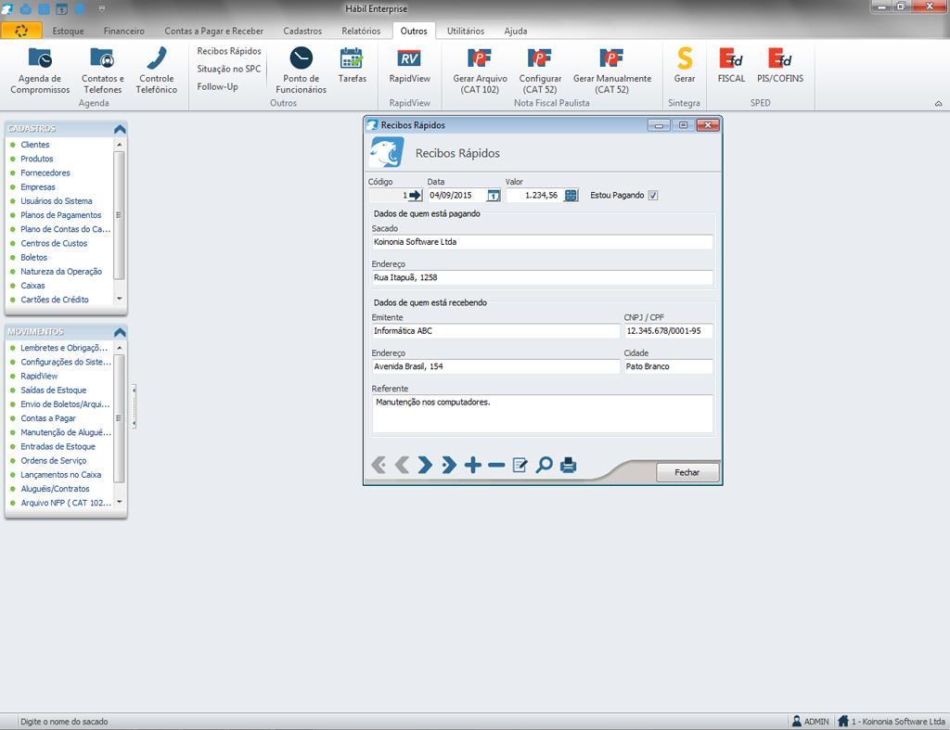Viewport: 950px width, 730px height.
Task: Collapse the ribbon with the arrow
Action: coord(939,104)
